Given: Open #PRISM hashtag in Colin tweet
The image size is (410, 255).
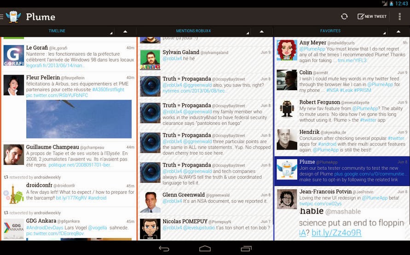Looking at the screenshot, I should pyautogui.click(x=363, y=90).
